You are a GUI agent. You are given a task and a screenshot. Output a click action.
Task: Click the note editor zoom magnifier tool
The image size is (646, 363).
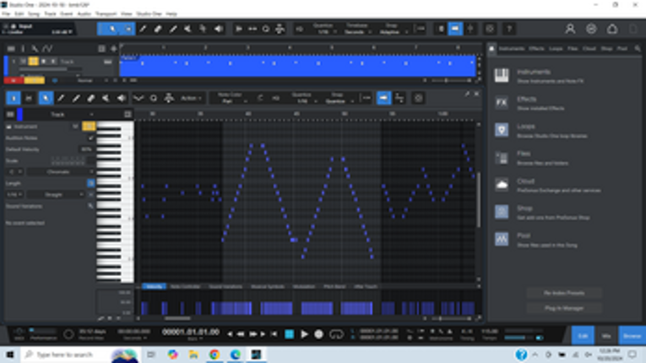153,98
